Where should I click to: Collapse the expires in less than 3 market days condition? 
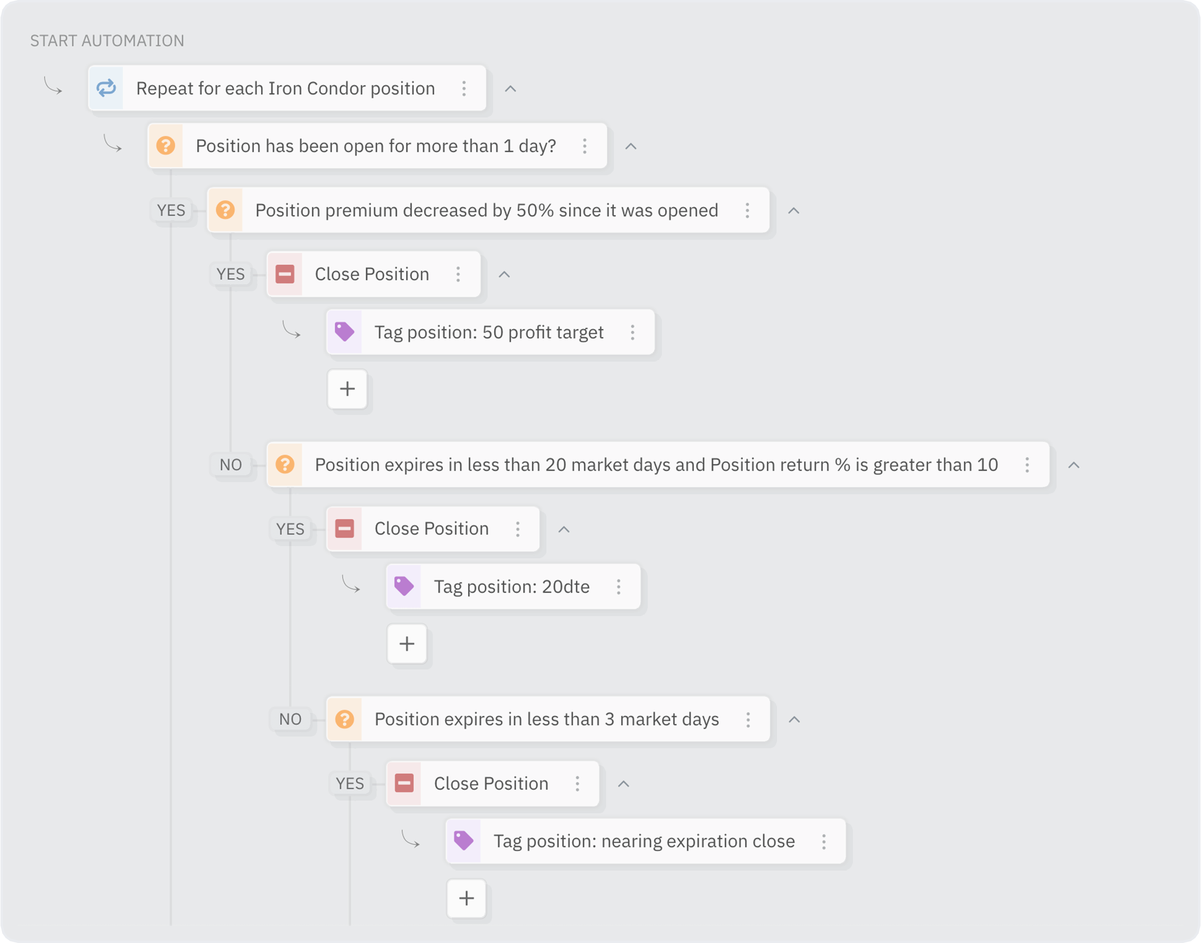(794, 719)
